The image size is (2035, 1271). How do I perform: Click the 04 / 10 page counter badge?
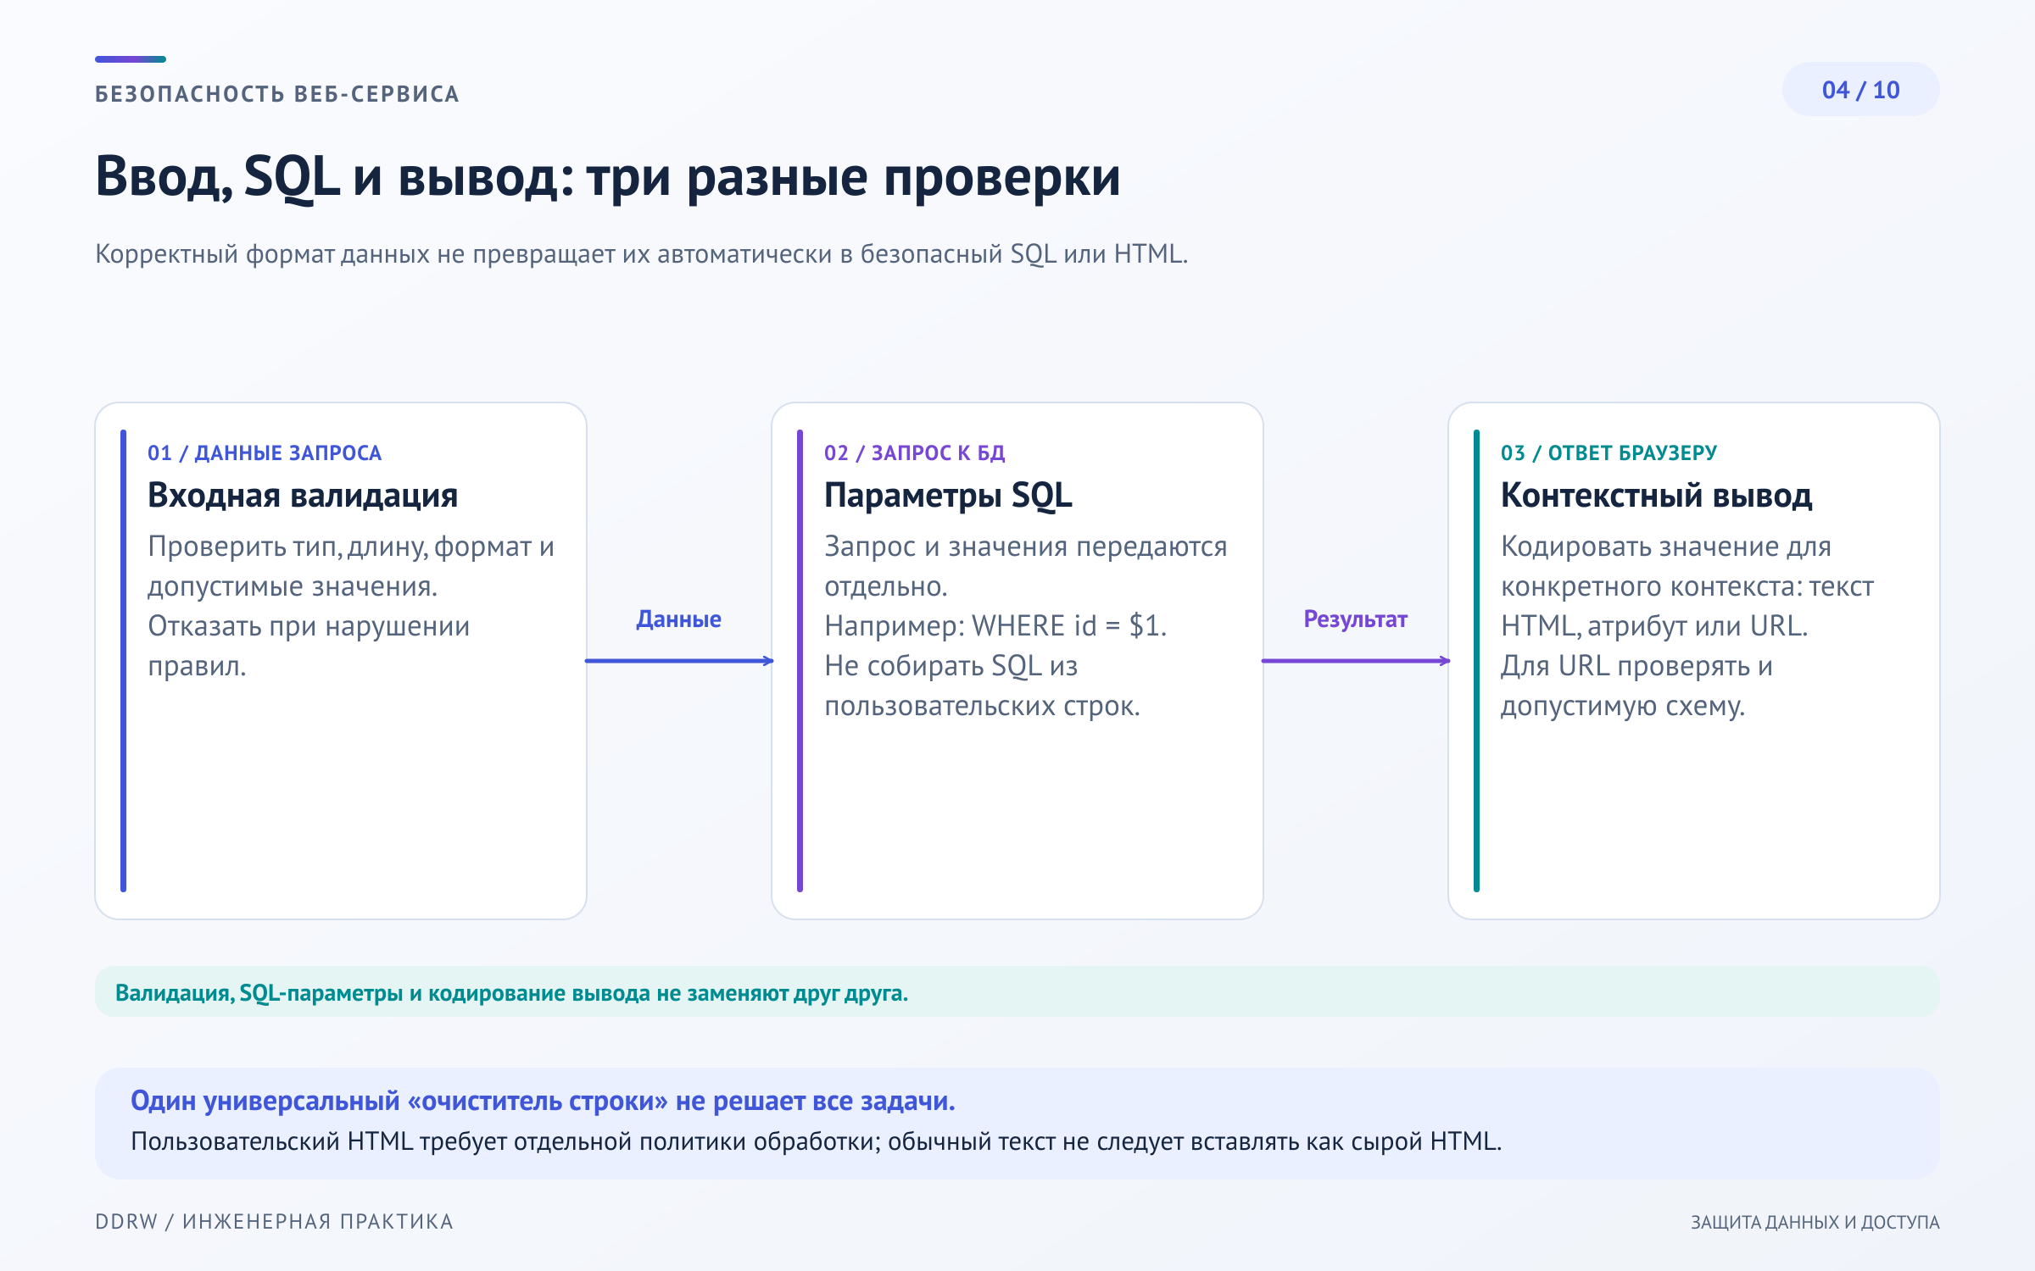coord(1860,90)
